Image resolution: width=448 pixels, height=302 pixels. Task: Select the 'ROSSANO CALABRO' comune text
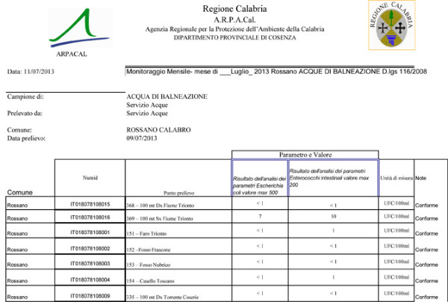158,129
